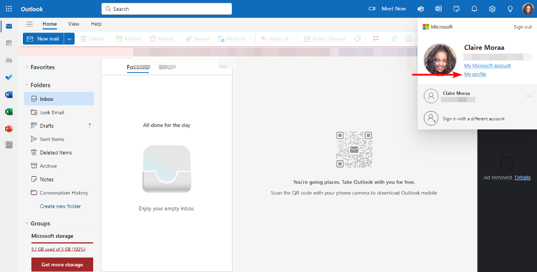This screenshot has width=537, height=272.
Task: Open Mail in the left rail
Action: 9,26
